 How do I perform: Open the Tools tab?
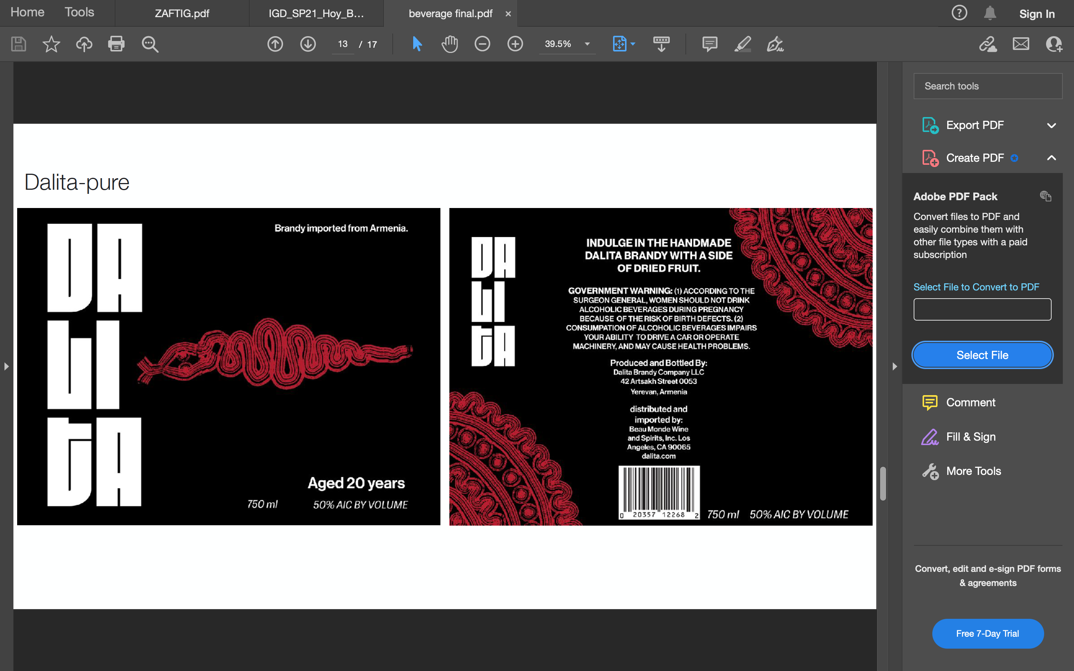(x=79, y=12)
